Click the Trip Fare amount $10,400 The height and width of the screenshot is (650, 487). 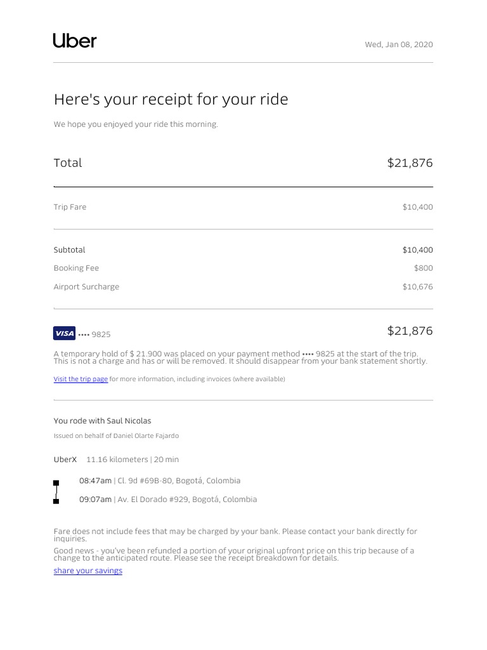[417, 207]
